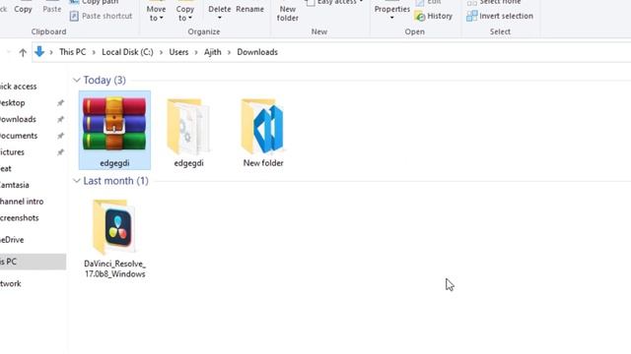Select Network in the sidebar
The width and height of the screenshot is (631, 354).
pos(11,284)
